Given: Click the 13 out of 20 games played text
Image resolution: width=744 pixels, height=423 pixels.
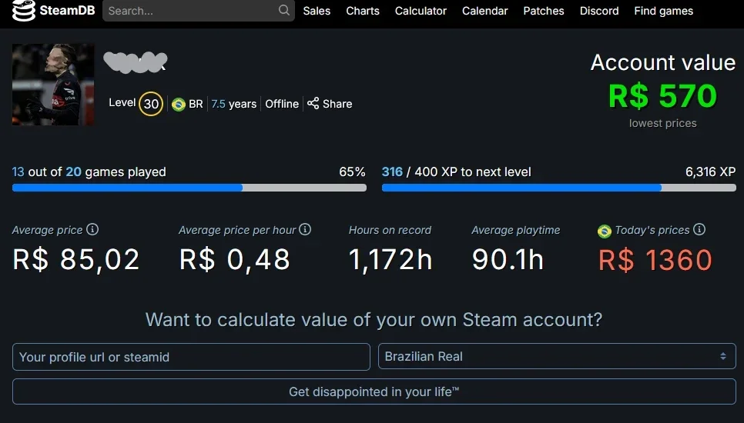Looking at the screenshot, I should point(89,172).
